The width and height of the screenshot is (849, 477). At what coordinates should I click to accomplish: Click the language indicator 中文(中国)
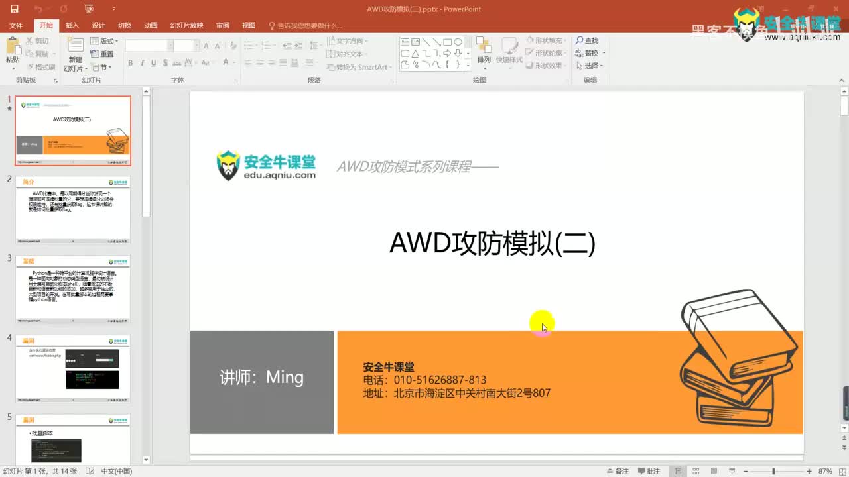[x=116, y=471]
